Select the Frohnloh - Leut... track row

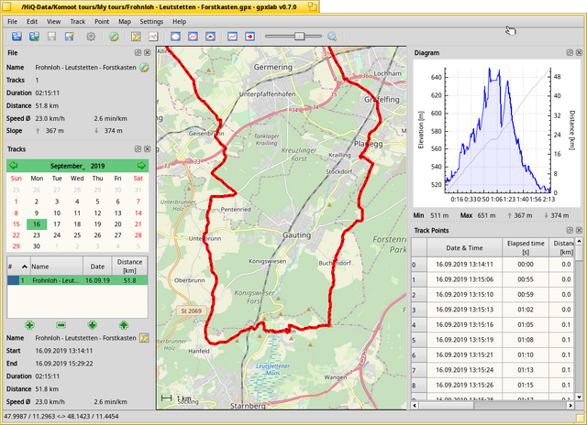[x=77, y=280]
